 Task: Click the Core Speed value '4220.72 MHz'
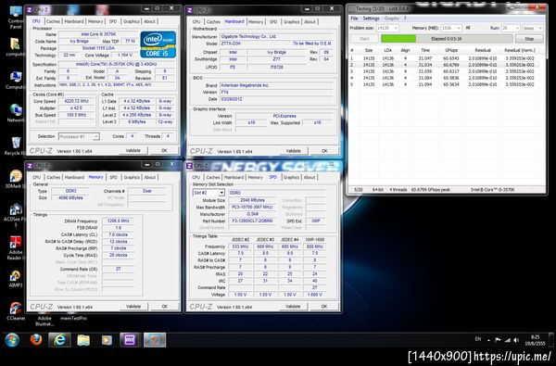(x=76, y=101)
